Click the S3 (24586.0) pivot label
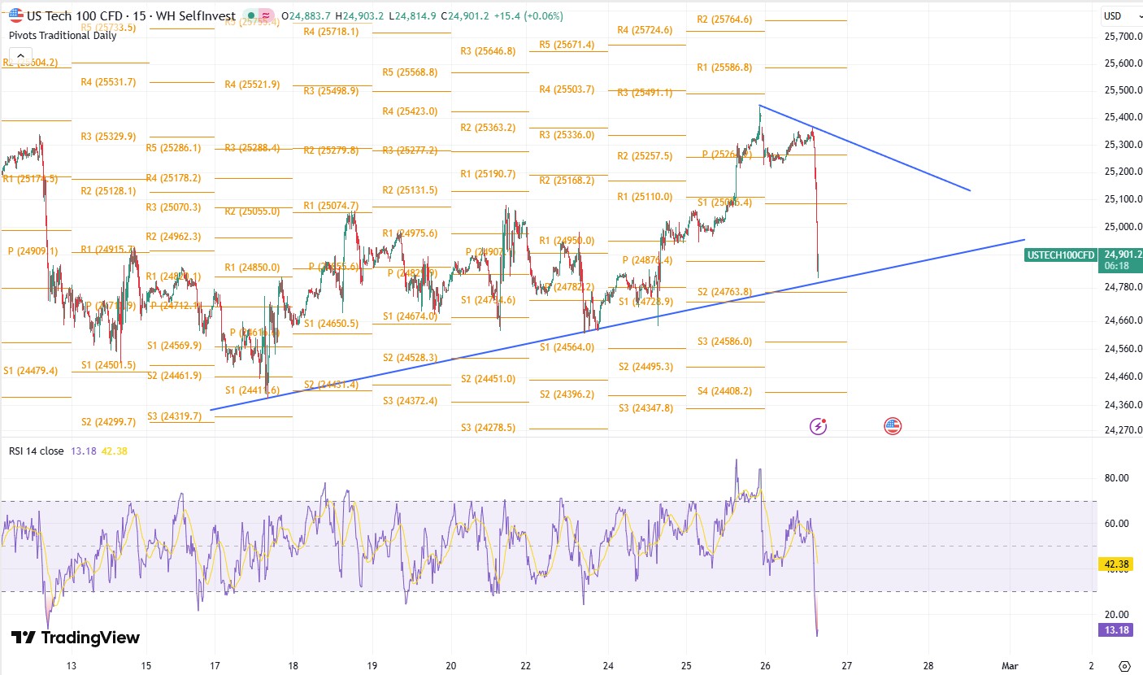 click(724, 342)
